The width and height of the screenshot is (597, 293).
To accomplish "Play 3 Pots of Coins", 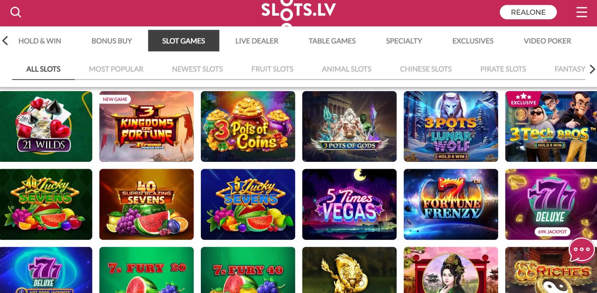I will click(248, 126).
